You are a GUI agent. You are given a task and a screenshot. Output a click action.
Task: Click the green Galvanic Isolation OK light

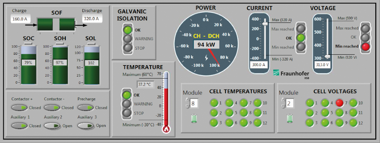click(128, 30)
